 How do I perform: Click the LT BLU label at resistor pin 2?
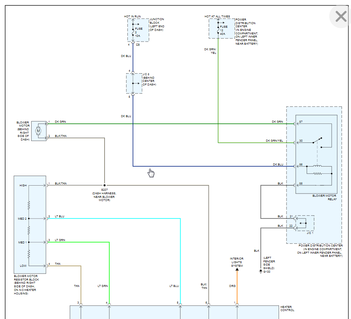tap(59, 216)
